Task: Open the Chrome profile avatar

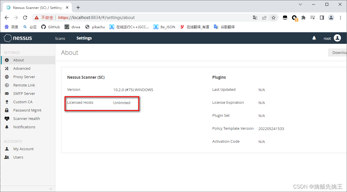Action: pos(331,18)
